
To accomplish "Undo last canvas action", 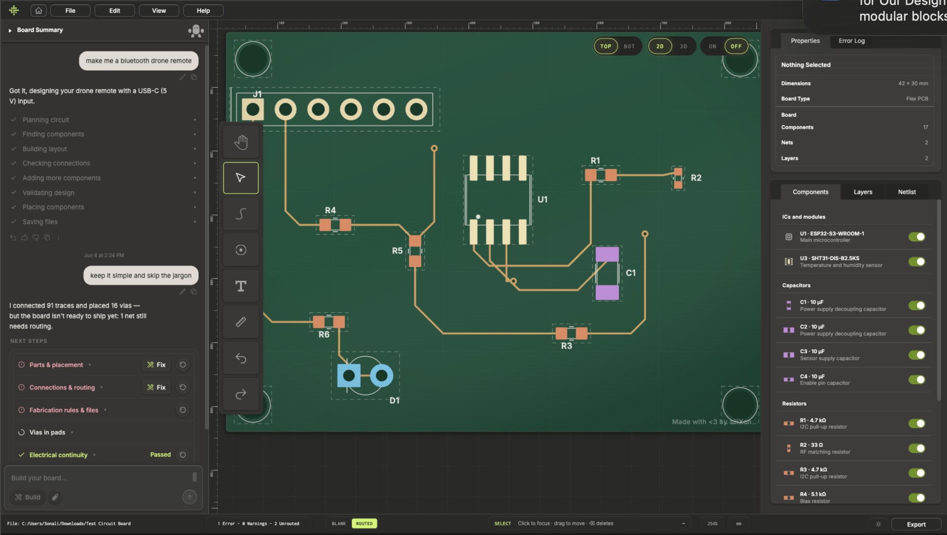I will [241, 358].
